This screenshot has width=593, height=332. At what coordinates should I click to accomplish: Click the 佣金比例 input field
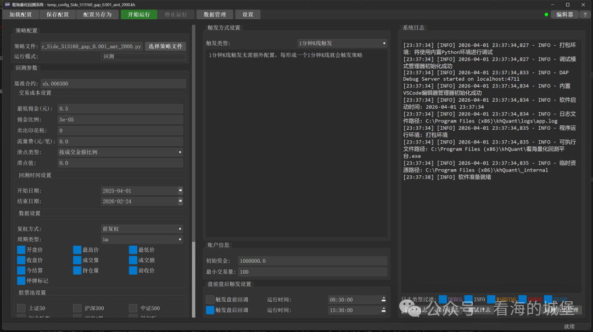120,120
